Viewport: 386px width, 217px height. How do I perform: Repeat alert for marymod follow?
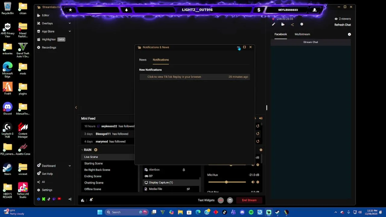258,141
